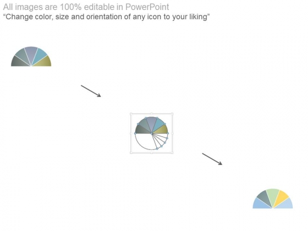This screenshot has width=308, height=231.
Task: Click the large white empty sector of the center pie
Action: pos(145,141)
